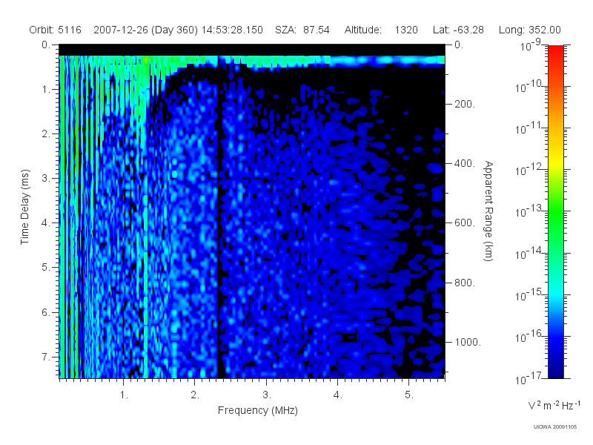Click the 5. tick on frequency axis

[409, 395]
